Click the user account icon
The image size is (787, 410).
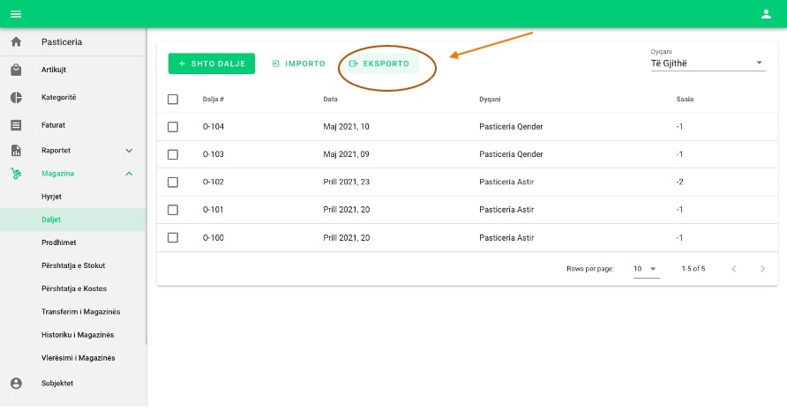(766, 13)
